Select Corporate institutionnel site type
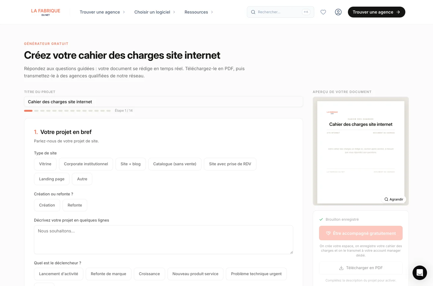 click(x=86, y=164)
